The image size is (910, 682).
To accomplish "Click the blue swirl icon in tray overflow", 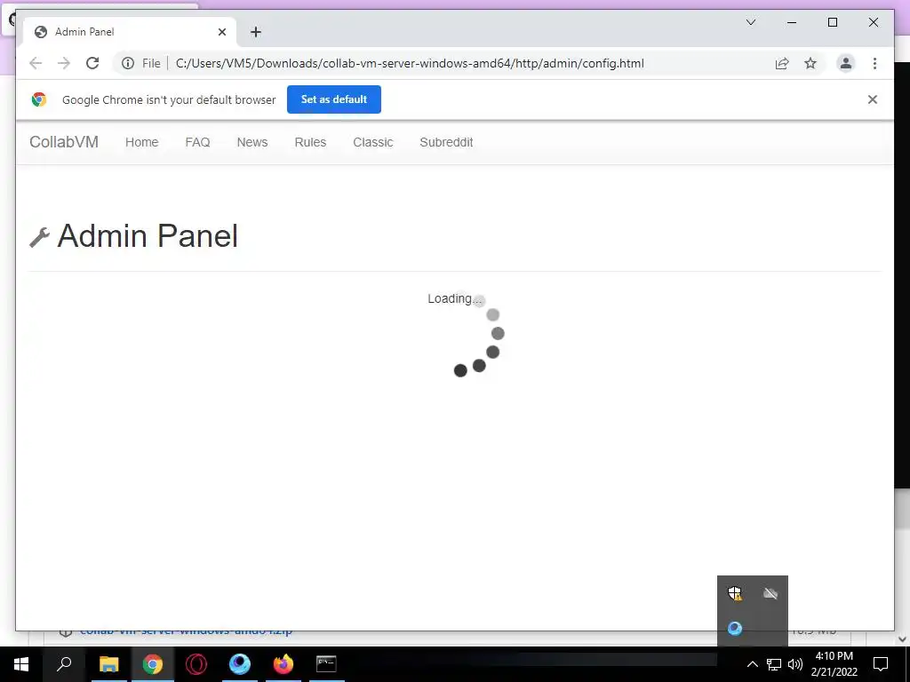I will 735,628.
